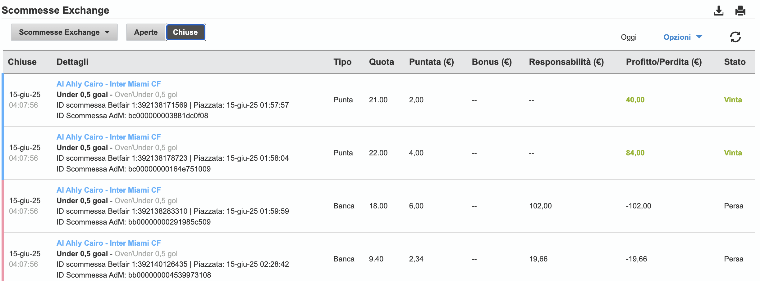
Task: Click the Quota column header
Action: click(381, 62)
